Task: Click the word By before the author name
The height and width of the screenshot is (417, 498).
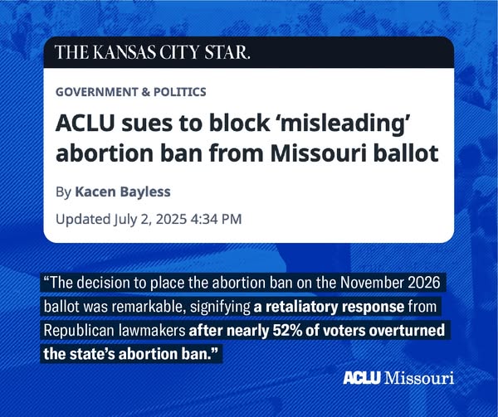Action: pyautogui.click(x=63, y=192)
